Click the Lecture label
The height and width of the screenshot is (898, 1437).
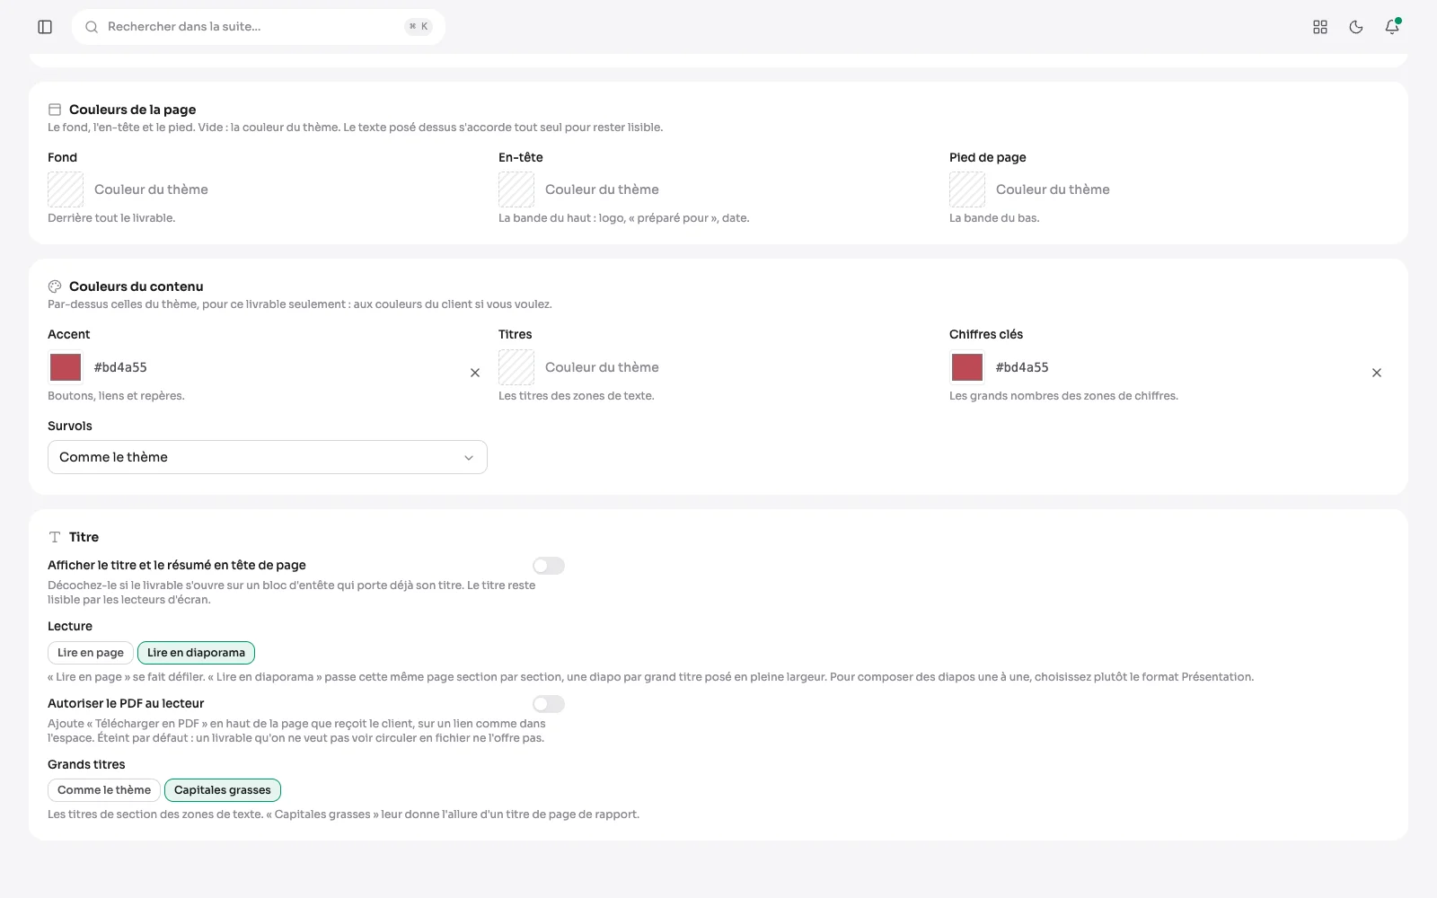click(x=70, y=626)
